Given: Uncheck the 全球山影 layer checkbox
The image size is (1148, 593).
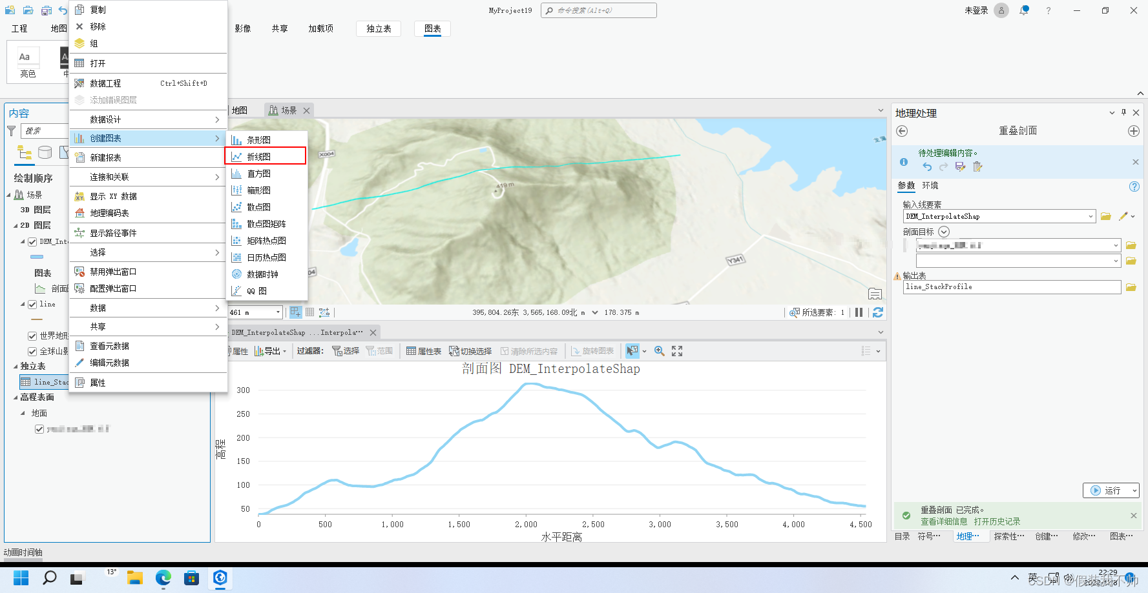Looking at the screenshot, I should tap(32, 352).
